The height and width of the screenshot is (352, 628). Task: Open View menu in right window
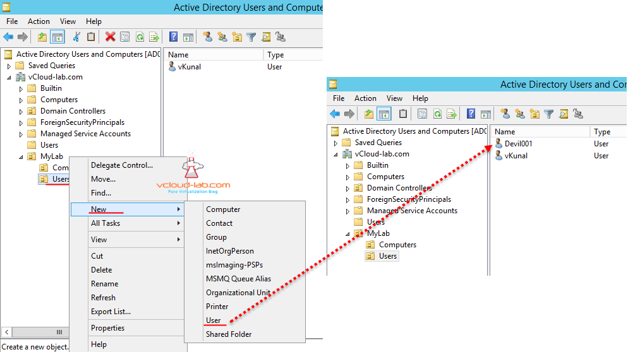click(394, 98)
